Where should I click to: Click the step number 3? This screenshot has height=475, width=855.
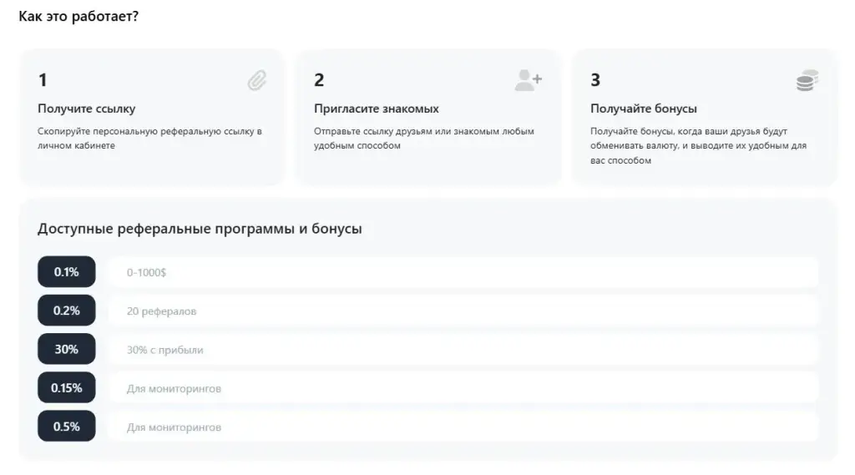(x=595, y=80)
